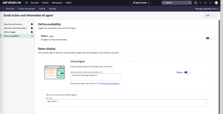Click the Exit button
The height and width of the screenshot is (114, 223).
click(x=208, y=15)
